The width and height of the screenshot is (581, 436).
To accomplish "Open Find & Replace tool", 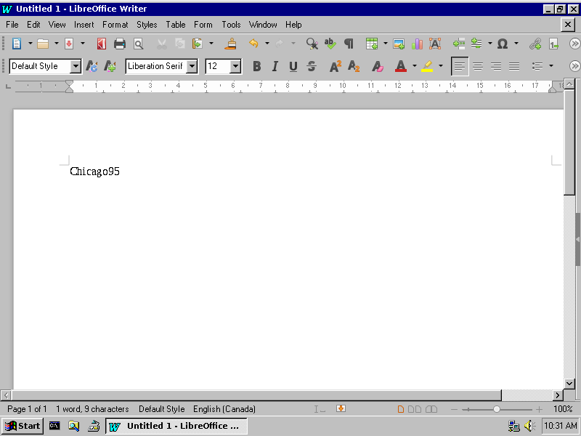I will tap(312, 44).
